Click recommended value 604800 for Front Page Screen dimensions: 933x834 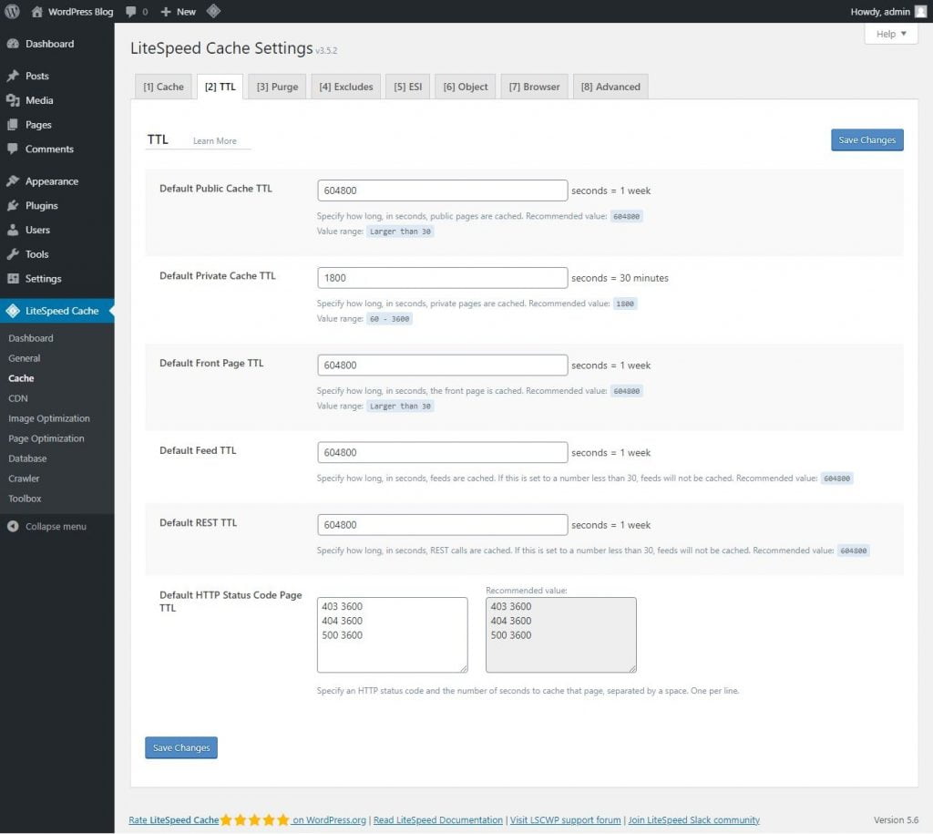tap(627, 391)
